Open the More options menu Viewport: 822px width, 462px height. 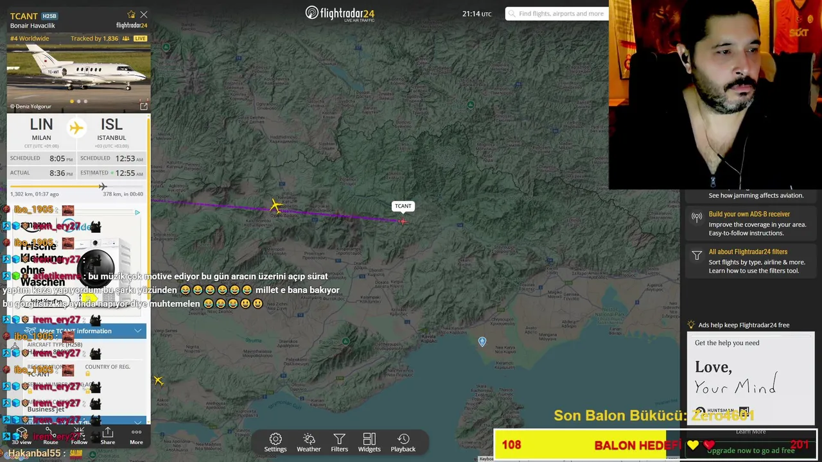tap(136, 436)
